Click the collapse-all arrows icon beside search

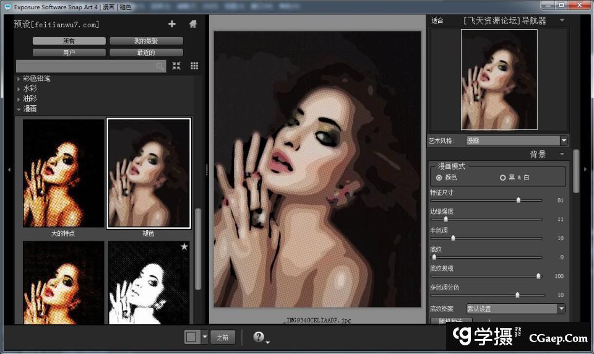pyautogui.click(x=176, y=66)
